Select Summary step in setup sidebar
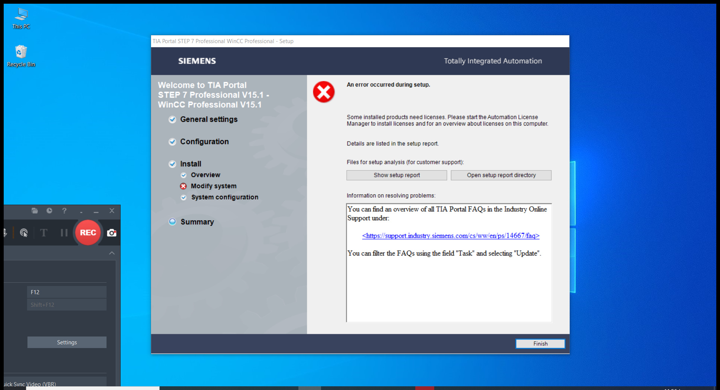This screenshot has width=720, height=390. coord(197,222)
